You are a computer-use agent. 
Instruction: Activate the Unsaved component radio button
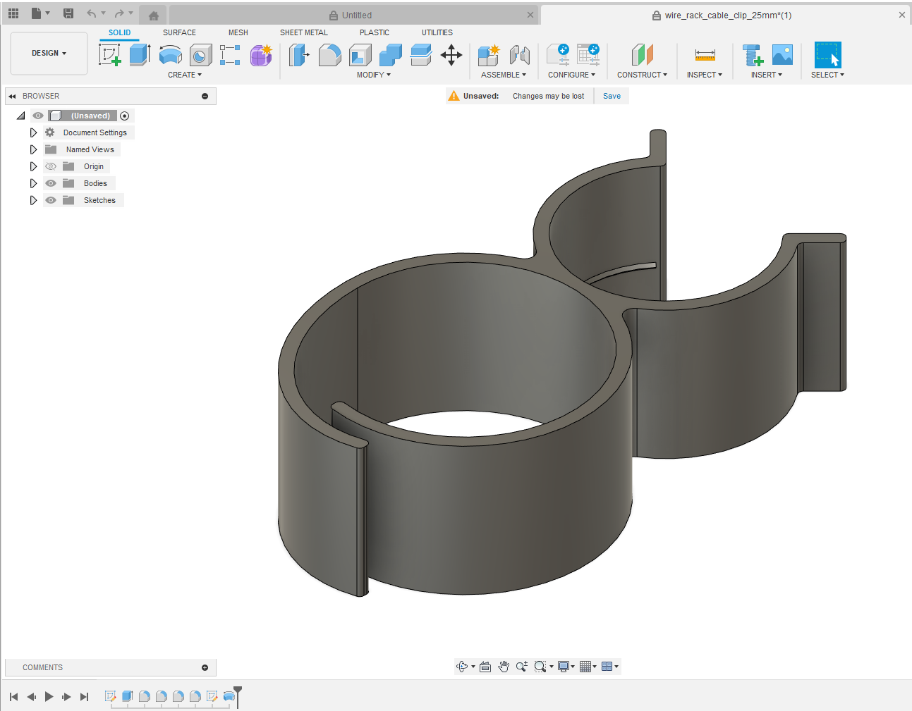[x=125, y=116]
